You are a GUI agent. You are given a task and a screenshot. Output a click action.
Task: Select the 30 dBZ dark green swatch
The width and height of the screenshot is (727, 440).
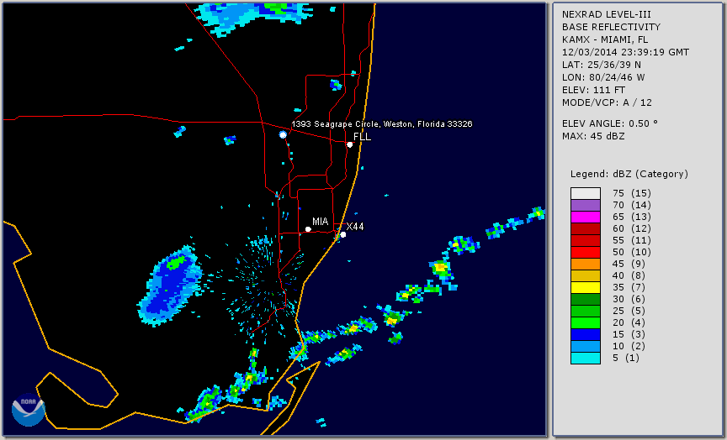pyautogui.click(x=586, y=299)
